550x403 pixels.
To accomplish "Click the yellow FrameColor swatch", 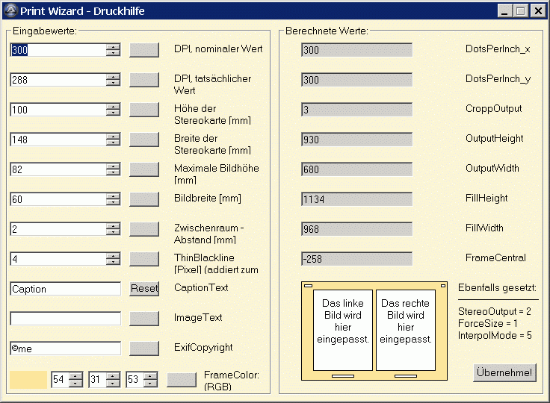I will (x=28, y=379).
